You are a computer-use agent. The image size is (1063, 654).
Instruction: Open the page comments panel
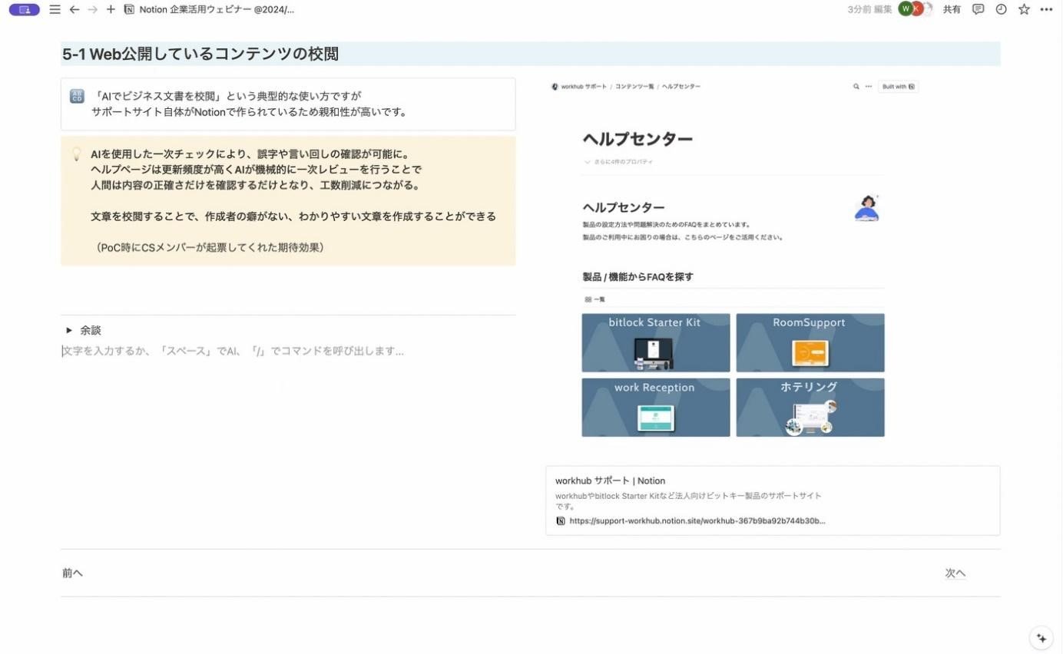point(978,9)
